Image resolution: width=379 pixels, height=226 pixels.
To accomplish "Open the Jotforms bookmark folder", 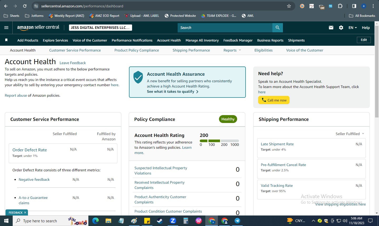I will coord(34,16).
